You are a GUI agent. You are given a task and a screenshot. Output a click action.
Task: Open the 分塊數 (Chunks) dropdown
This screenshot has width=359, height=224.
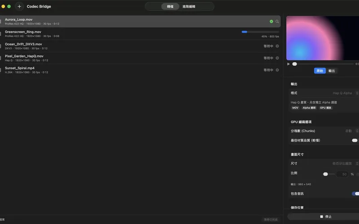click(x=352, y=131)
